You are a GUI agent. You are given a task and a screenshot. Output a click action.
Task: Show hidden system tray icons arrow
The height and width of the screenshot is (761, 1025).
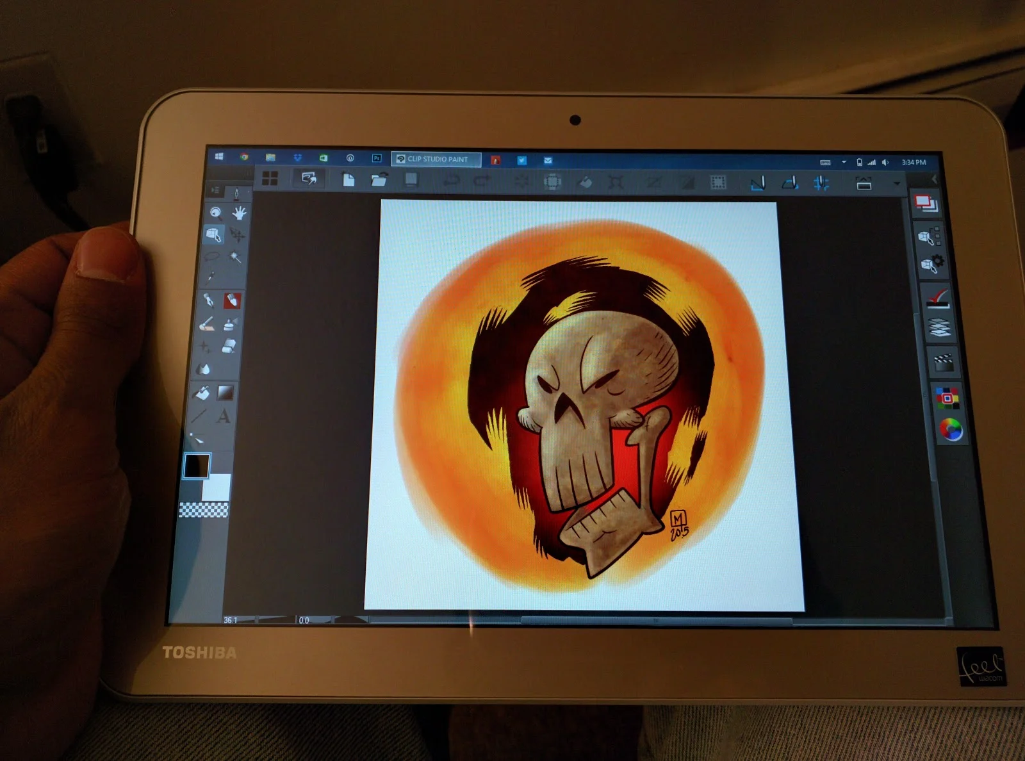coord(844,162)
